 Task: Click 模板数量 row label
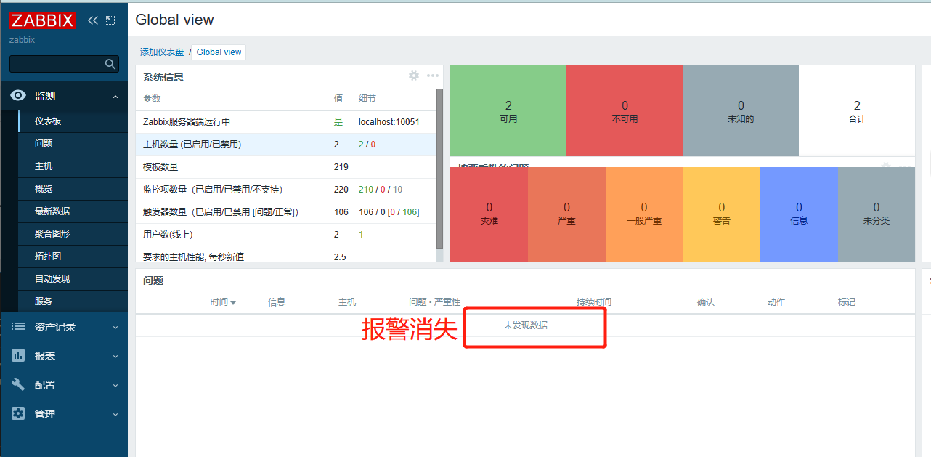(160, 167)
